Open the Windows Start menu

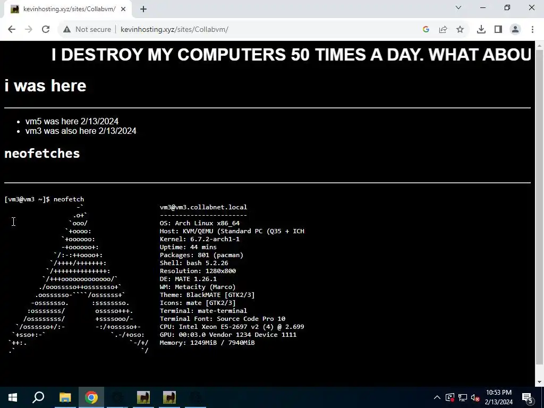point(13,397)
